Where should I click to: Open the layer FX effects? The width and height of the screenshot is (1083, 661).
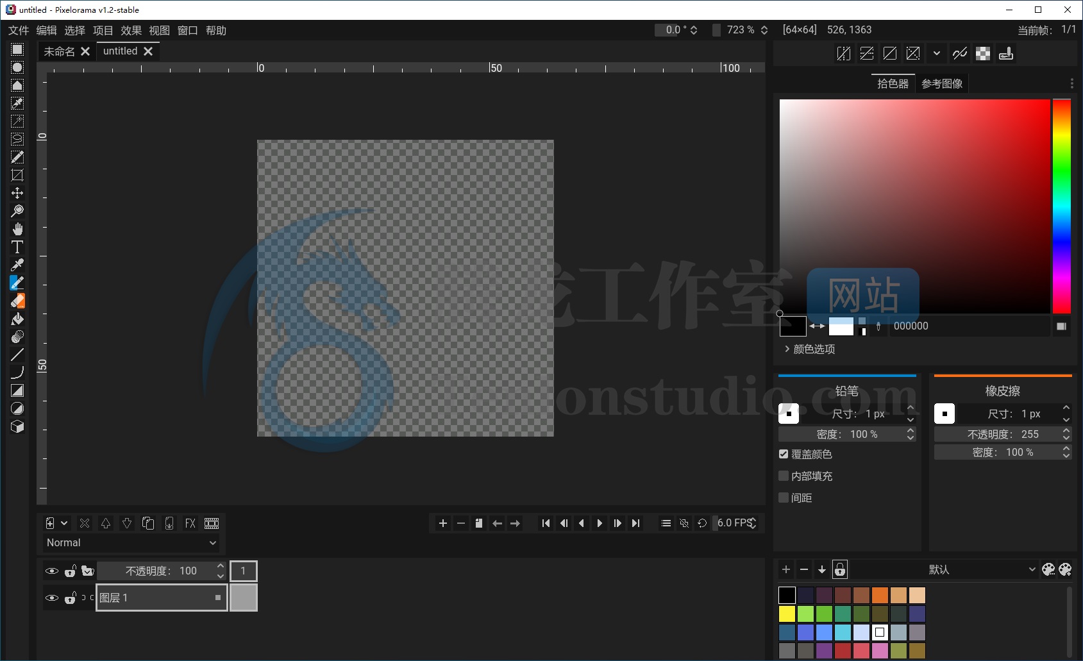(x=190, y=523)
